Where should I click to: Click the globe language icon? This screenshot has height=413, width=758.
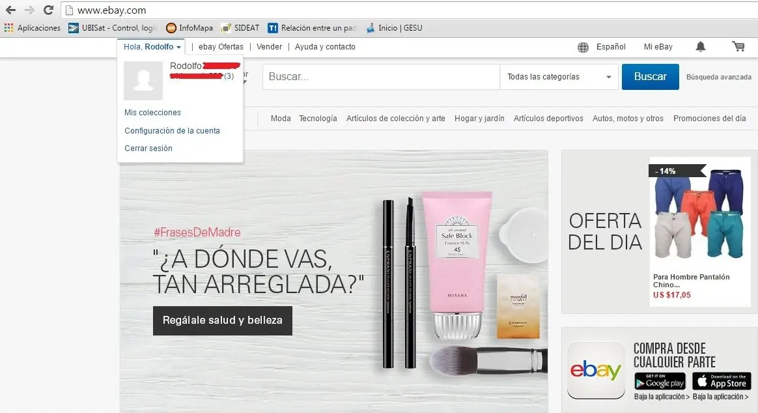(x=583, y=47)
